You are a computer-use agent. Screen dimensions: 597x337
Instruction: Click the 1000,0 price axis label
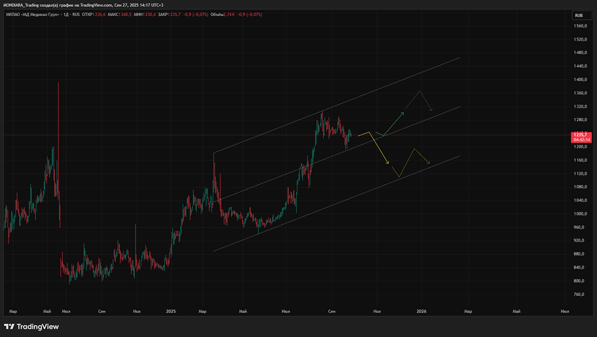pyautogui.click(x=580, y=214)
